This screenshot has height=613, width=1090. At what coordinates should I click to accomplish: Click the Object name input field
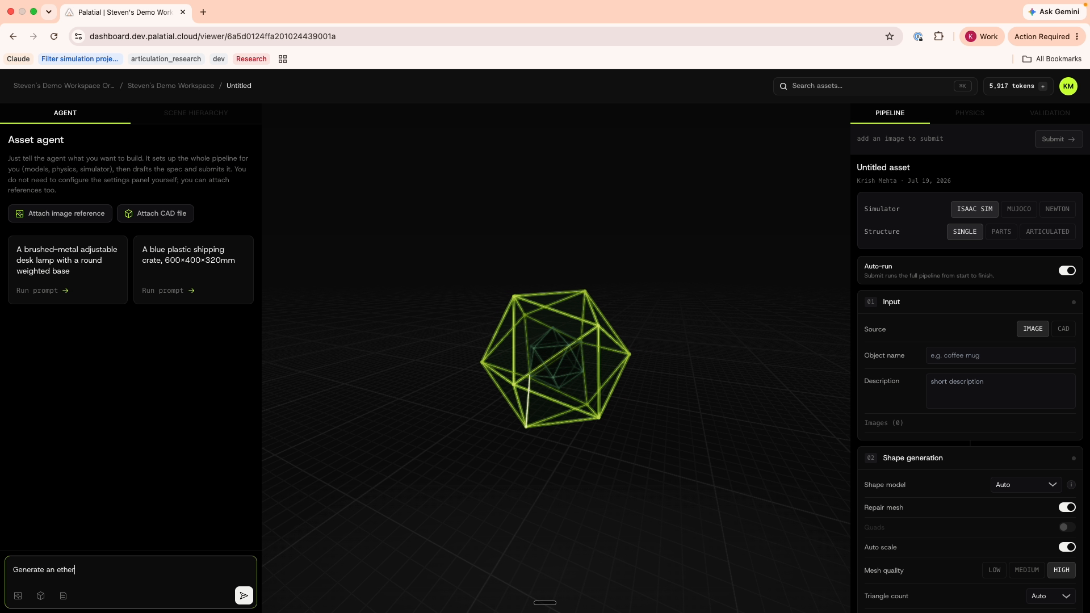(x=1000, y=355)
